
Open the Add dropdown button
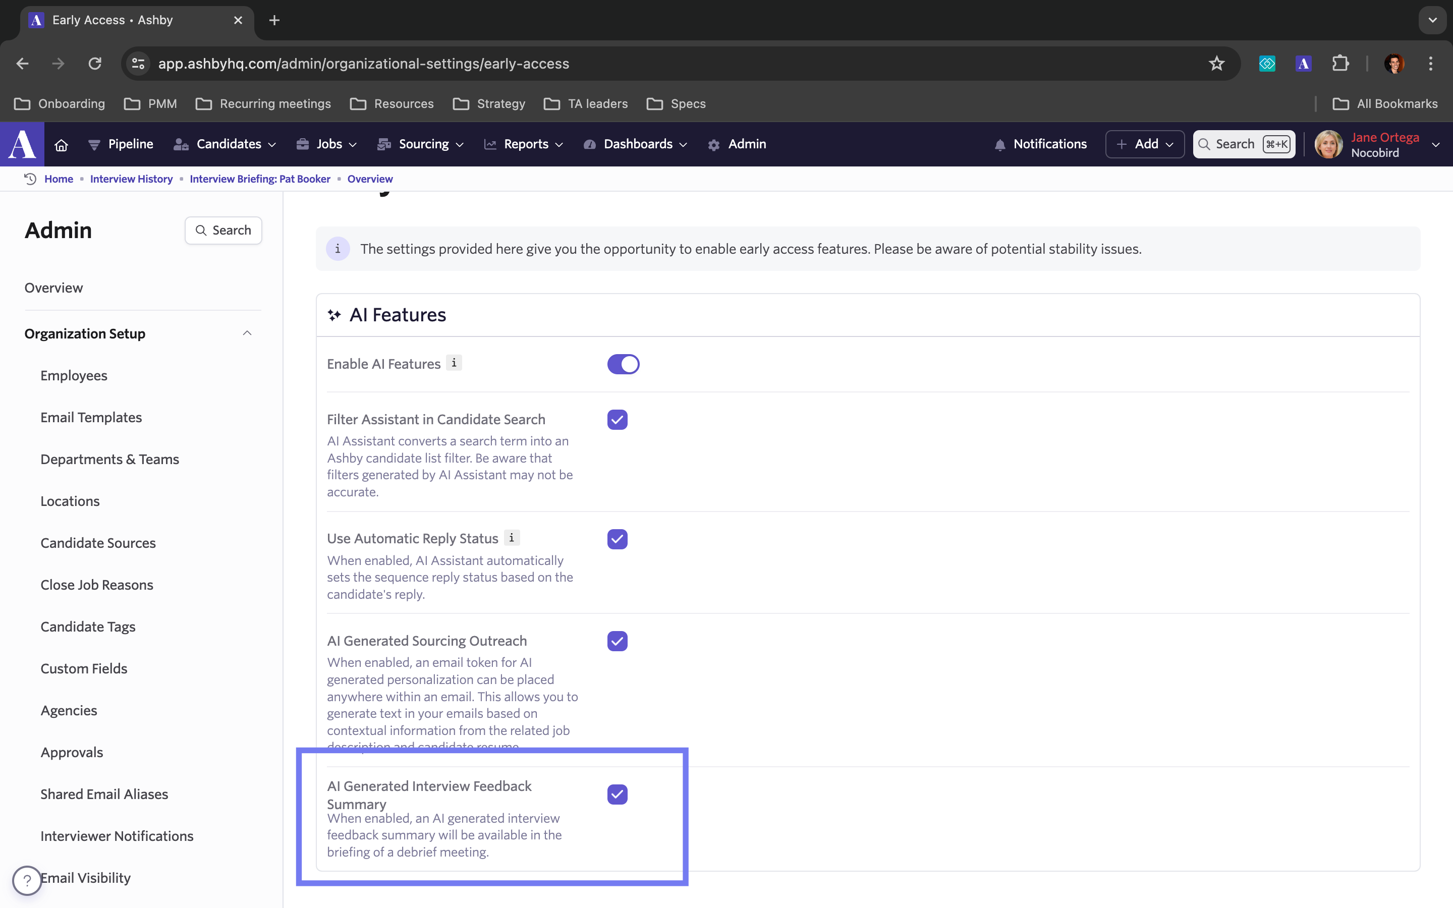click(x=1144, y=144)
